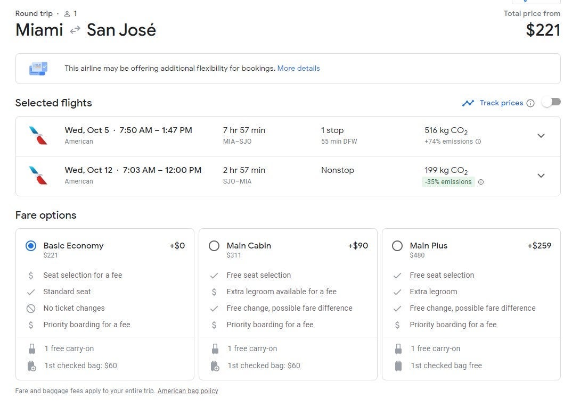Click the Track prices text label

point(501,103)
